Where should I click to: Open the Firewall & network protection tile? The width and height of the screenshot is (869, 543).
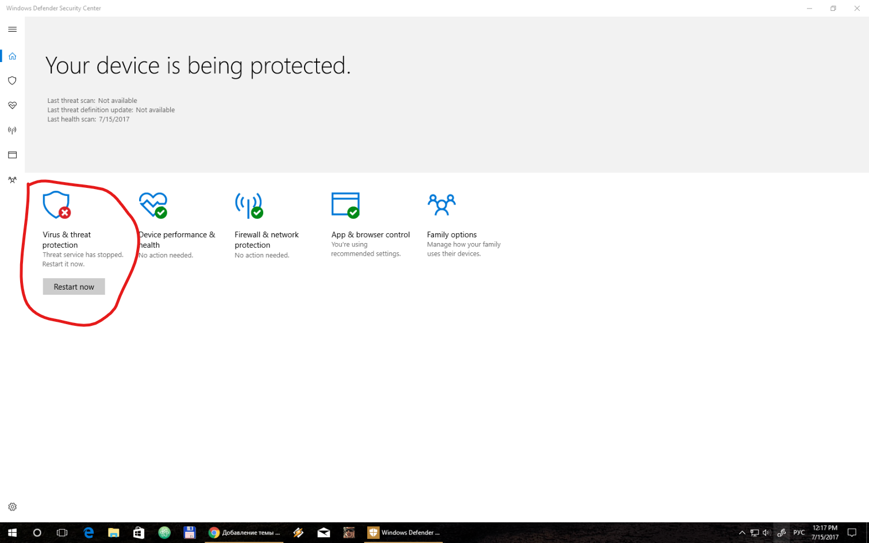coord(267,225)
